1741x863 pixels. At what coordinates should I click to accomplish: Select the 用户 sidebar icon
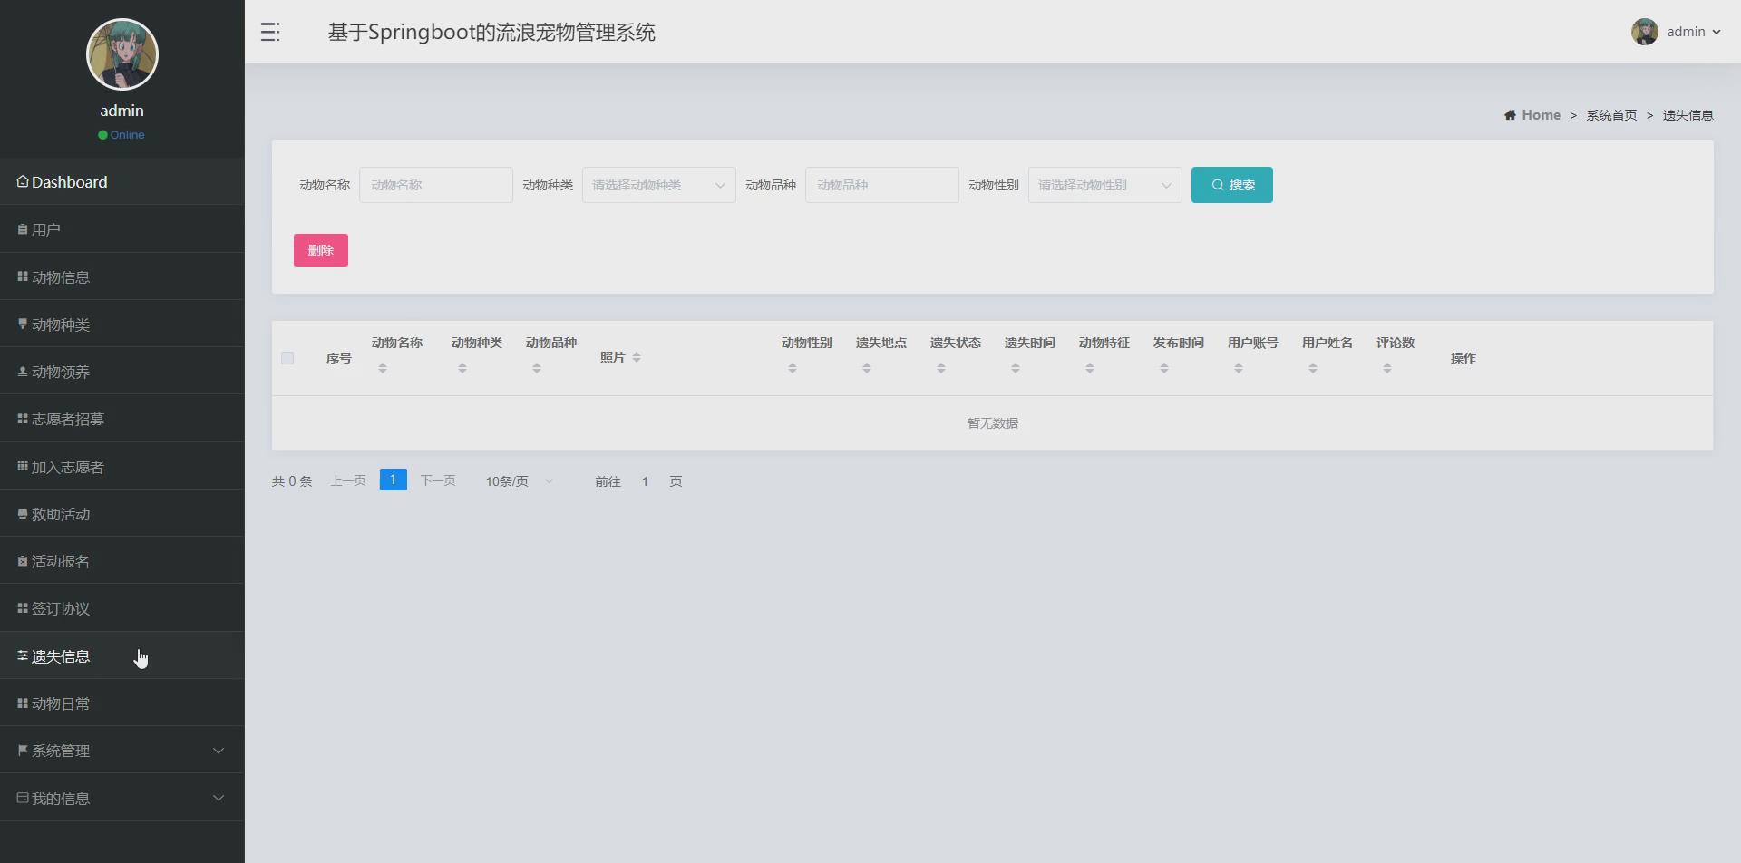click(x=21, y=228)
